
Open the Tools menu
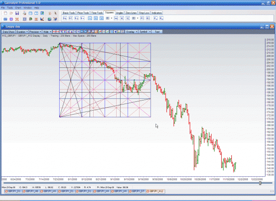(x=10, y=8)
